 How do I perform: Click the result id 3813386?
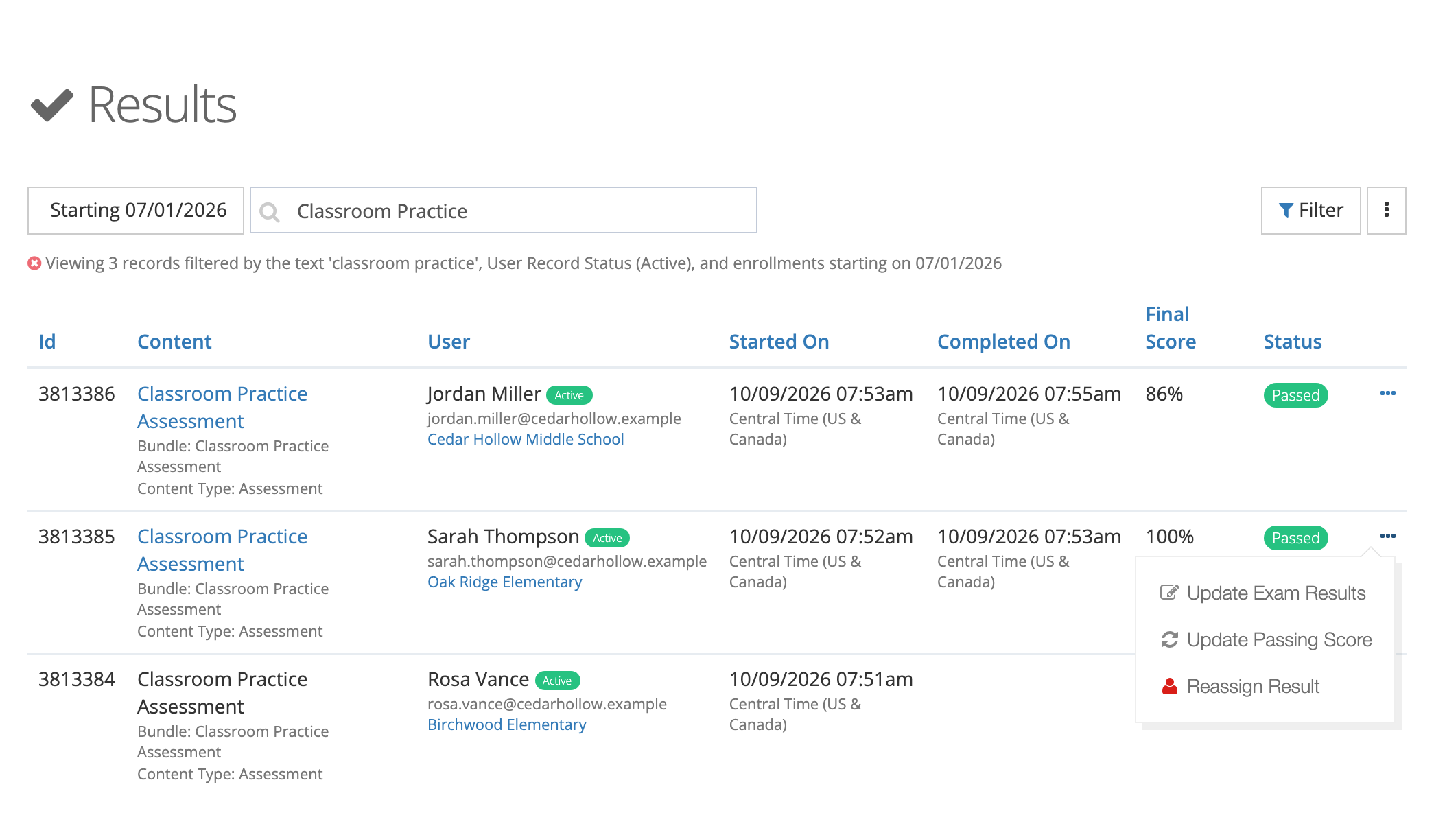(77, 394)
